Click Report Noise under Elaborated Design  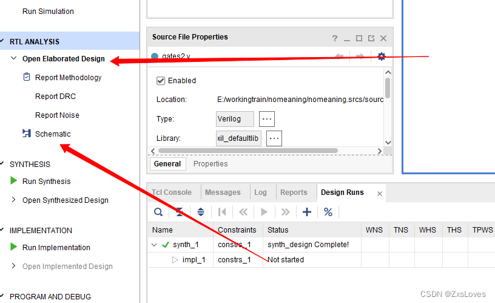pos(57,115)
